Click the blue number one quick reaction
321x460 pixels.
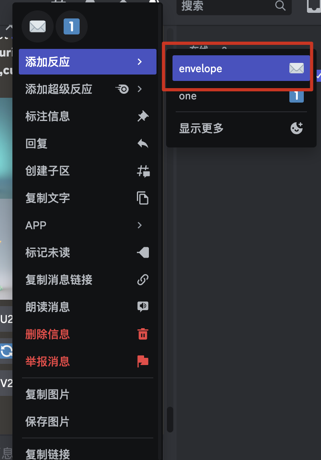coord(72,26)
